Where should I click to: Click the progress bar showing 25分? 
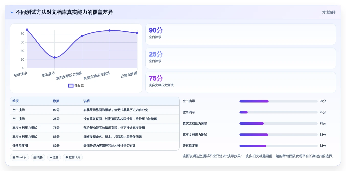(278, 112)
